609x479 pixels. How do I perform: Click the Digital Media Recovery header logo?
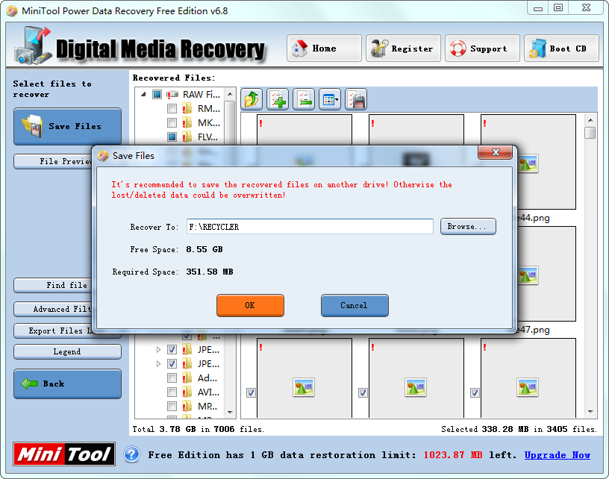pos(140,46)
